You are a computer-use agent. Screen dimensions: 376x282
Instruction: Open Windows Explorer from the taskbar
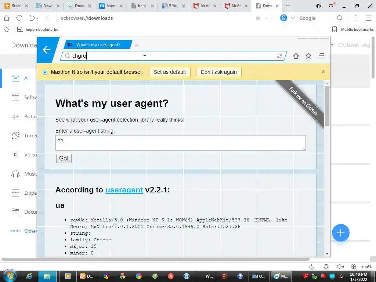pyautogui.click(x=47, y=276)
